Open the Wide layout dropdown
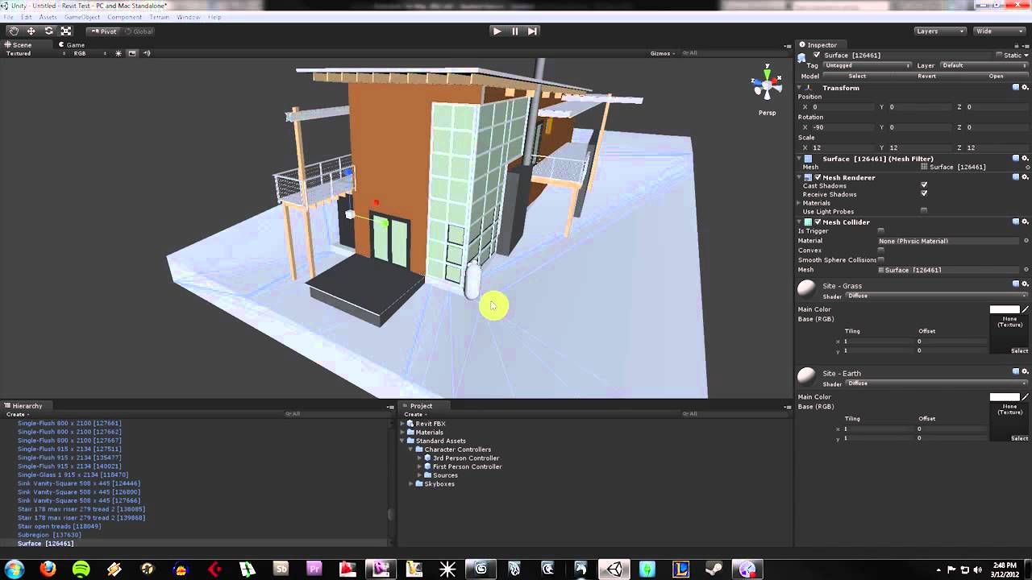This screenshot has width=1032, height=580. [999, 31]
